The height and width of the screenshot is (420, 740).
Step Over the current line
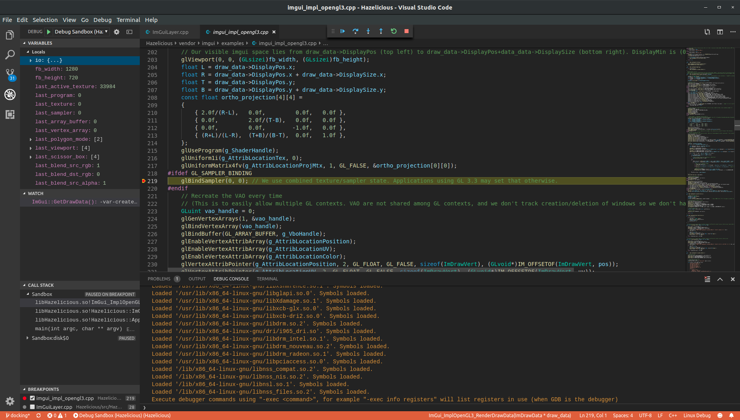point(355,31)
